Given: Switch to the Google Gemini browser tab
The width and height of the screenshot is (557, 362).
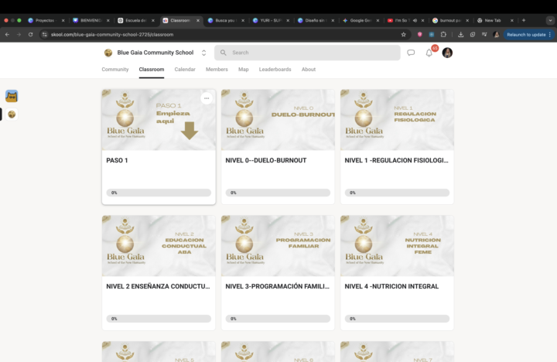Looking at the screenshot, I should (361, 20).
